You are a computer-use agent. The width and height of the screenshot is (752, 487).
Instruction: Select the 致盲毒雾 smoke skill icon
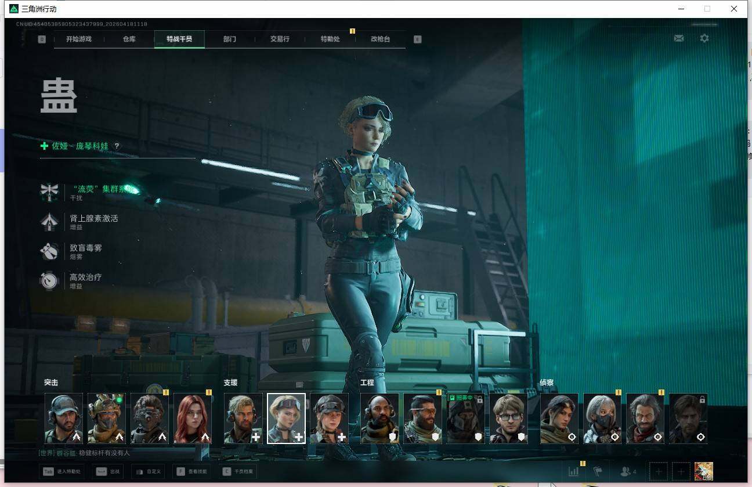[x=49, y=251]
